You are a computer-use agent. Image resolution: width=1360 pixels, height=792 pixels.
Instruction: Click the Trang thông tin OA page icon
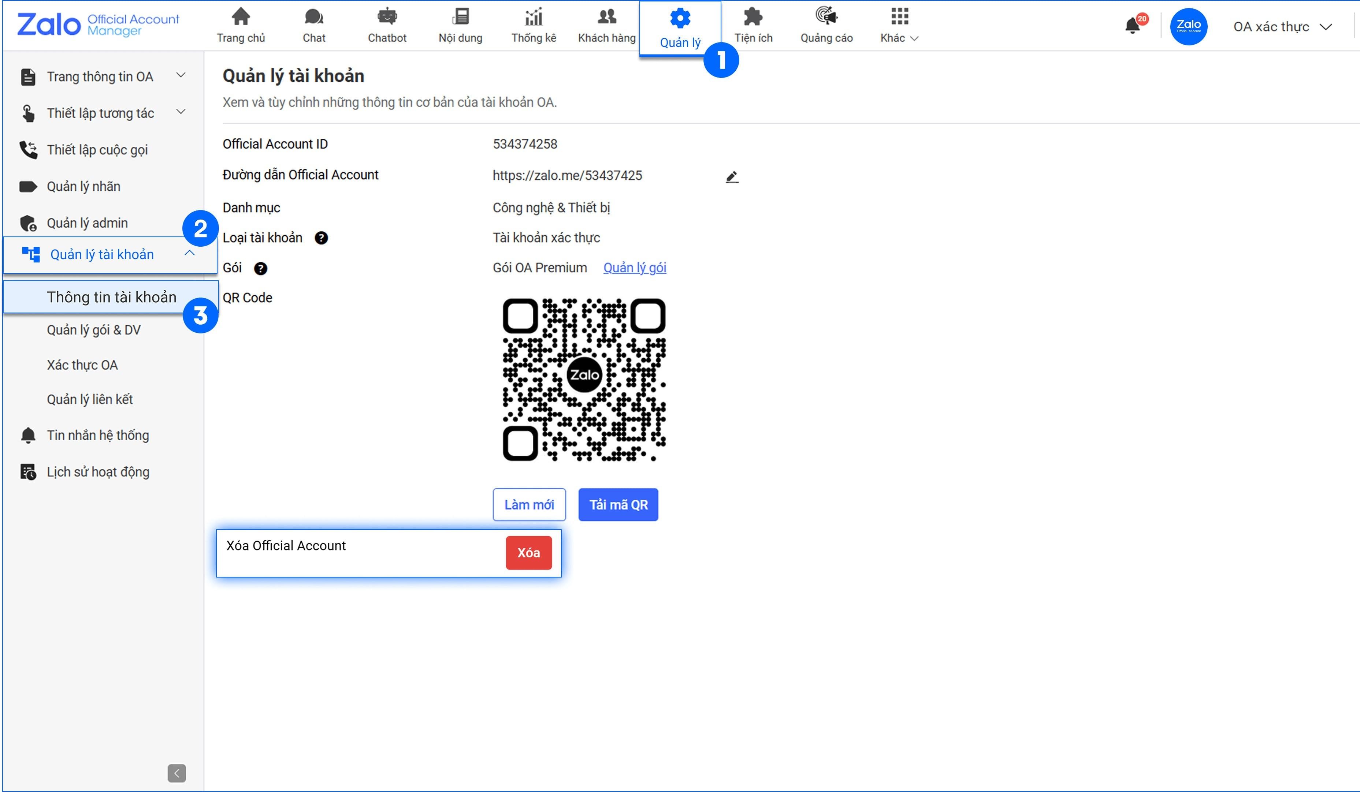tap(28, 77)
